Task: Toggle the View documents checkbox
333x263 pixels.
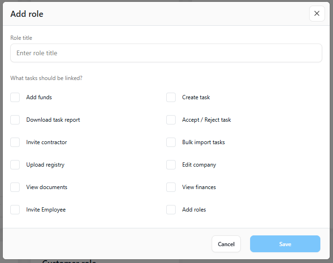Action: pos(15,187)
